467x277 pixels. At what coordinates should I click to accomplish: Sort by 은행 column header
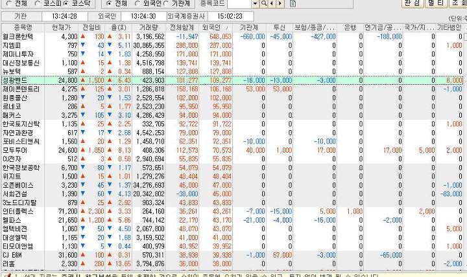click(350, 28)
